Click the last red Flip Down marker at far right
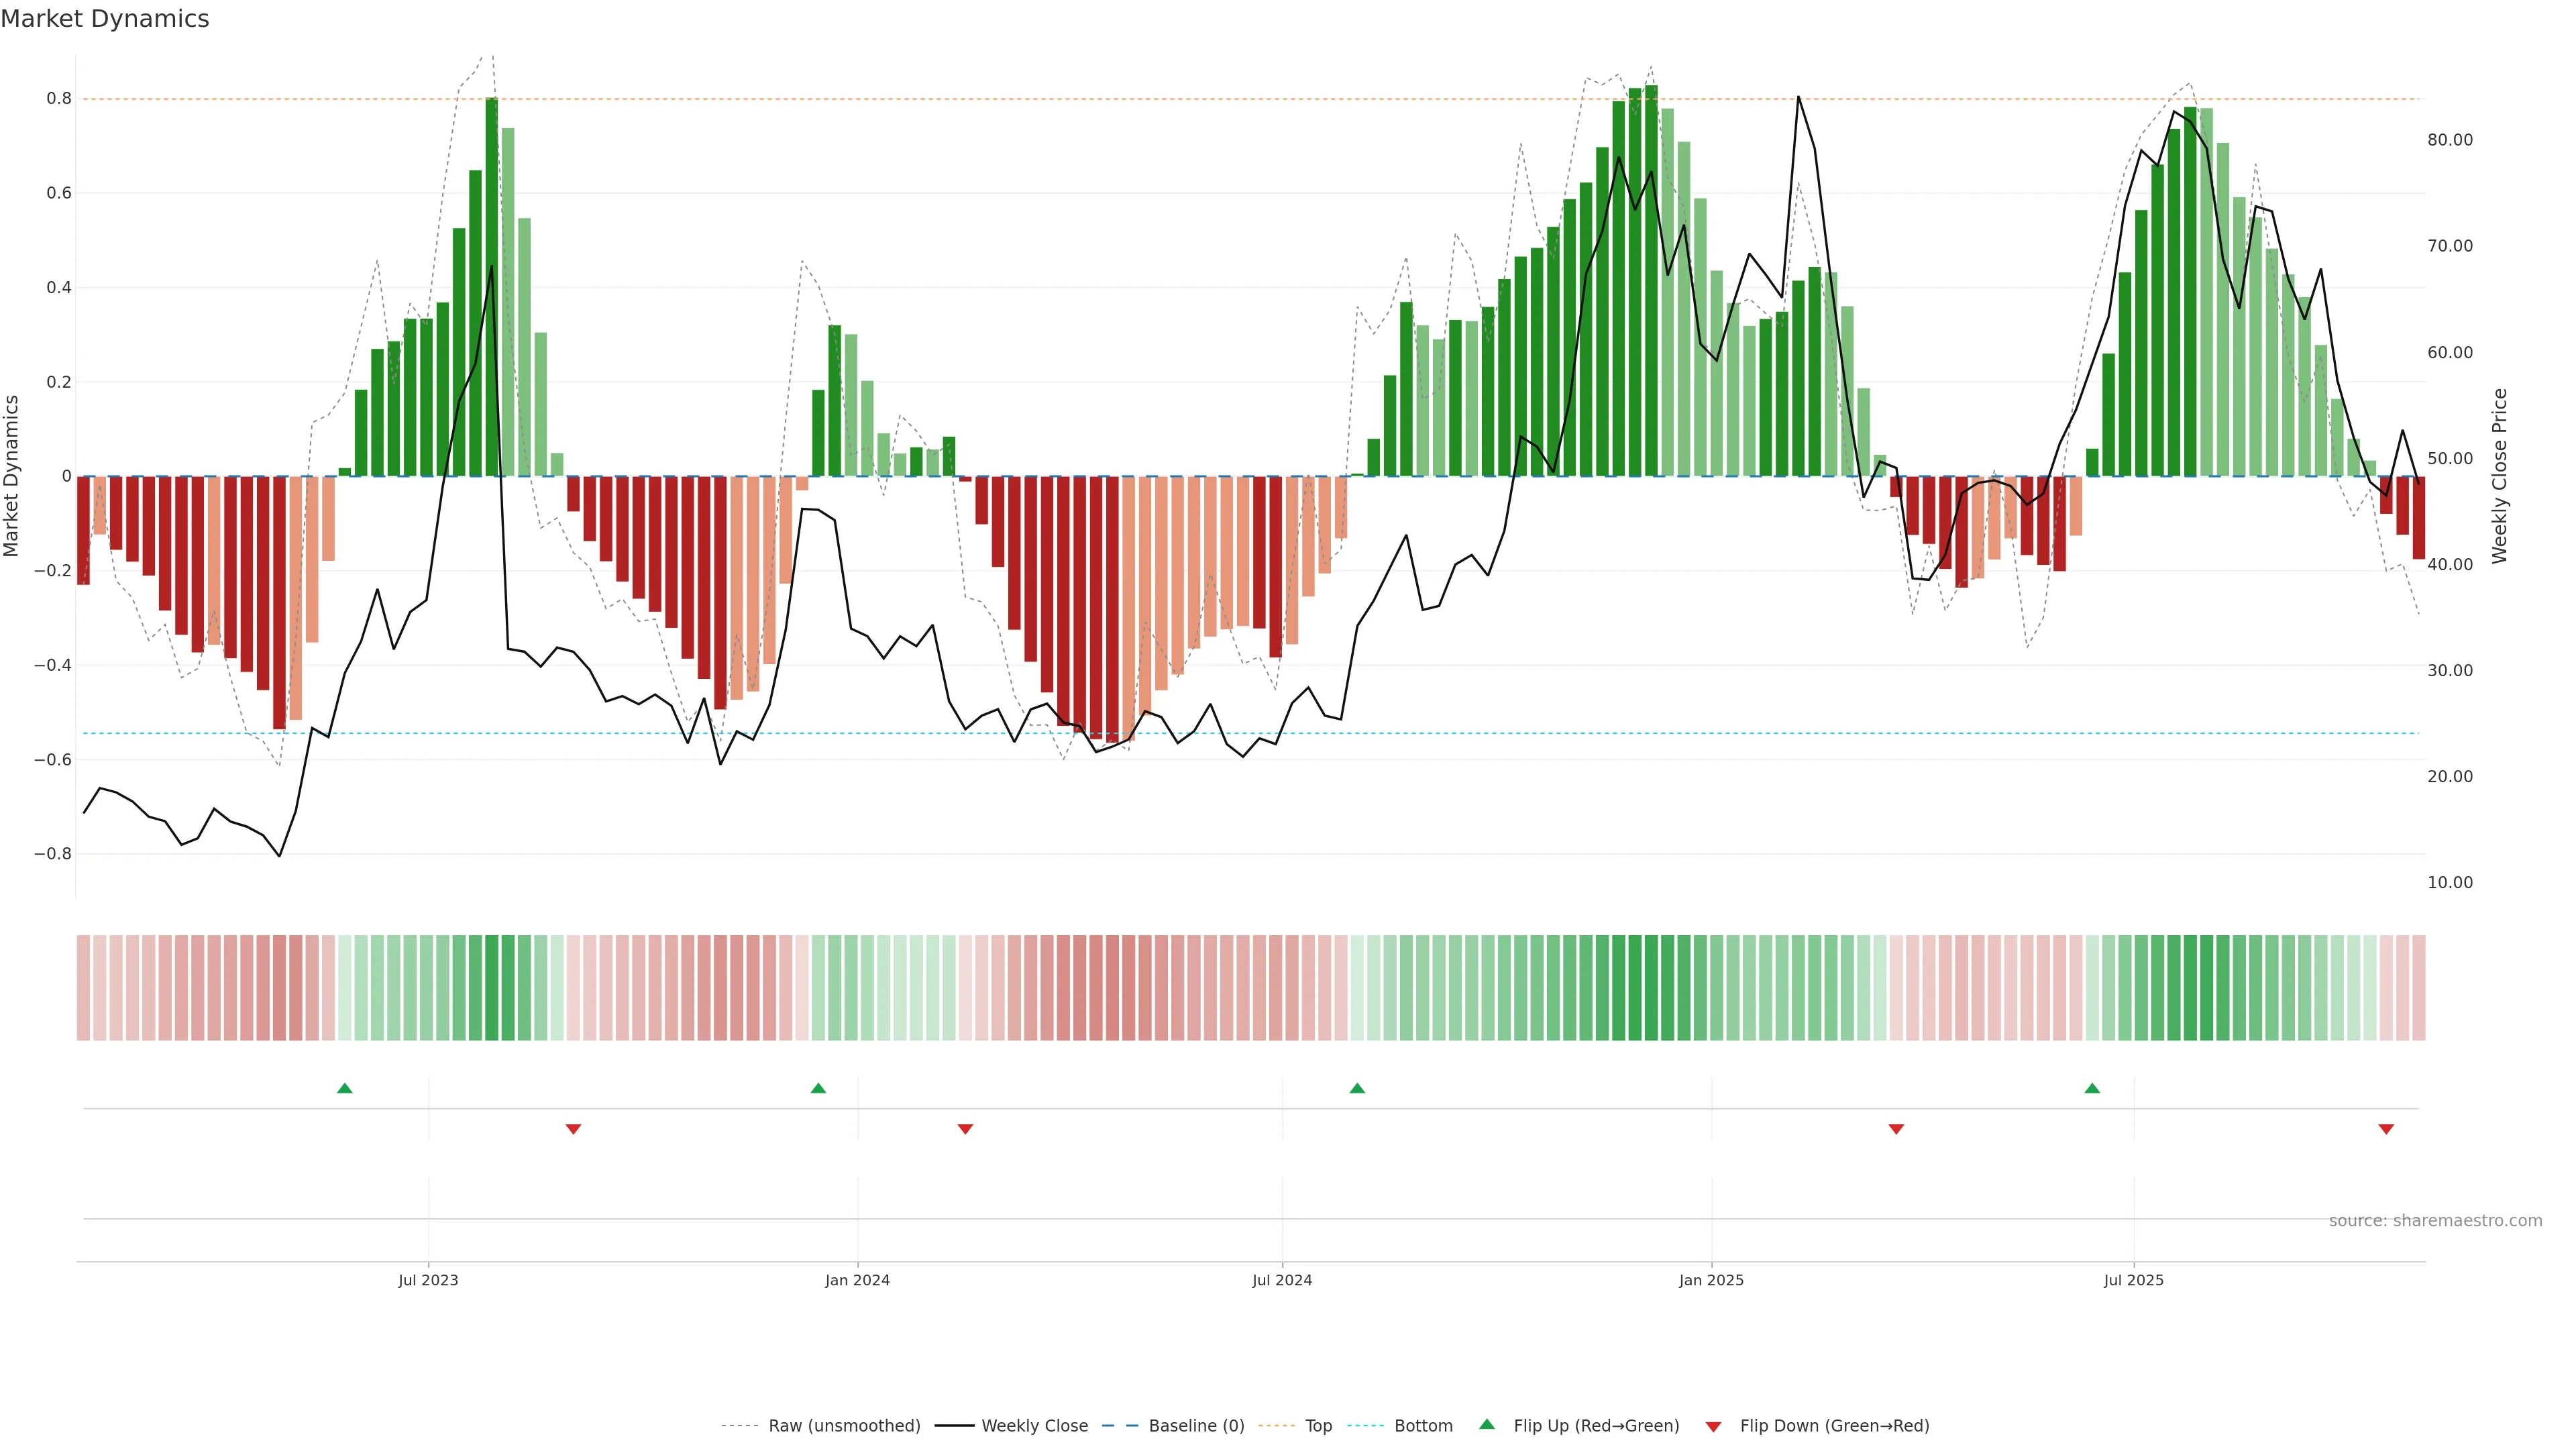The image size is (2576, 1449). coord(2386,1129)
